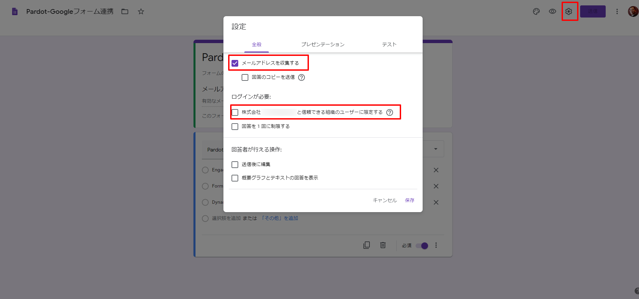
Task: Click 保存 to save settings
Action: [x=410, y=200]
